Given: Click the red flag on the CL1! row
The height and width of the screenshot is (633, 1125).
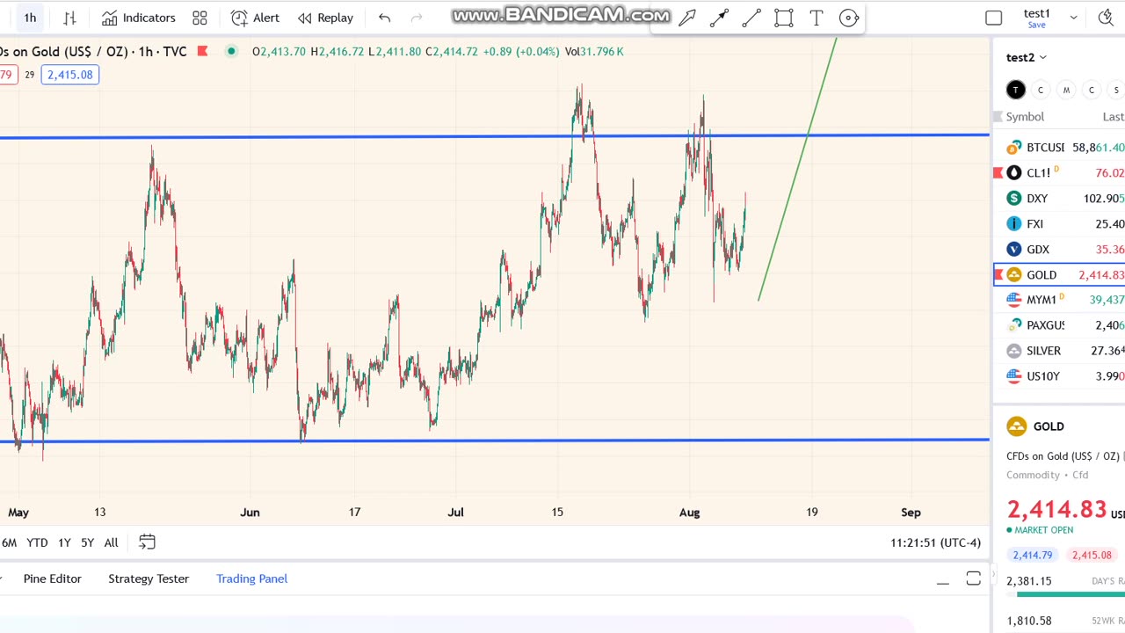Looking at the screenshot, I should tap(998, 173).
